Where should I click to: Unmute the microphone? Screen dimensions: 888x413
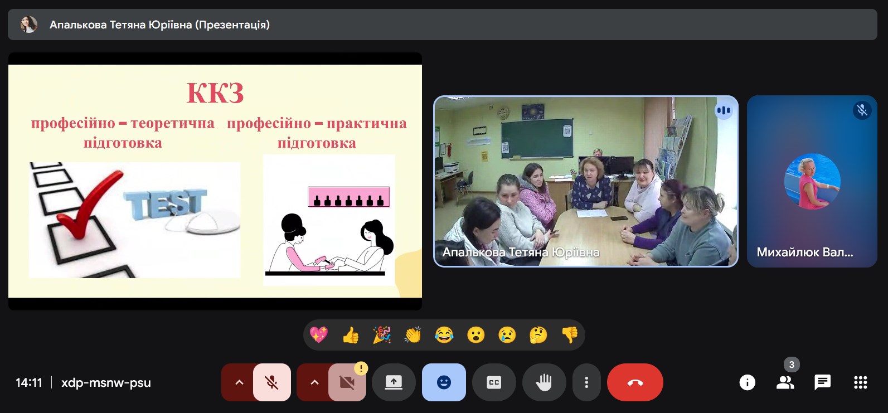[x=272, y=382]
